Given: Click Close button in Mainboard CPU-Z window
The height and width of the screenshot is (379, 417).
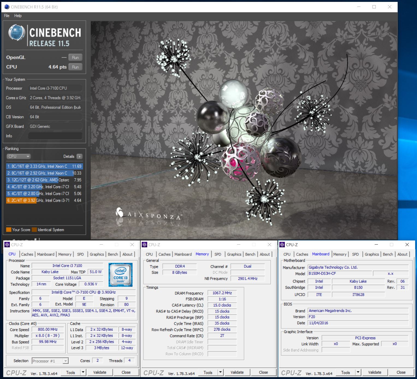Looking at the screenshot, I should [401, 372].
